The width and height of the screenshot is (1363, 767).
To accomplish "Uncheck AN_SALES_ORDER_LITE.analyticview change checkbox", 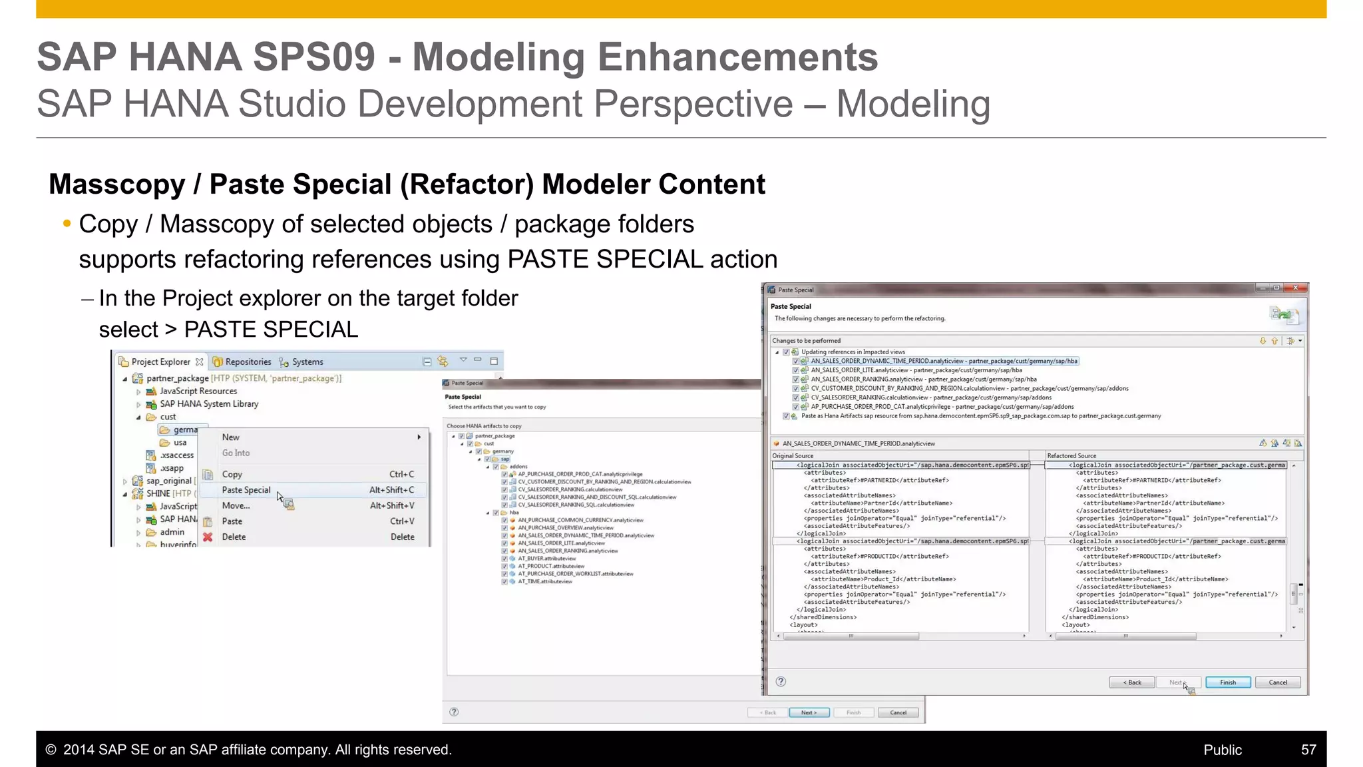I will tap(795, 370).
